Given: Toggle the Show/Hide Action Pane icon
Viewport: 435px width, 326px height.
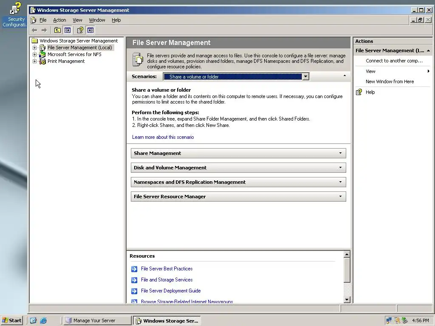Looking at the screenshot, I should pos(90,30).
